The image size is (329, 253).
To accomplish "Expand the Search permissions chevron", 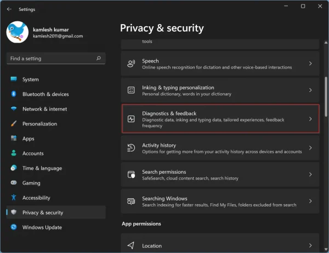I will tap(310, 174).
